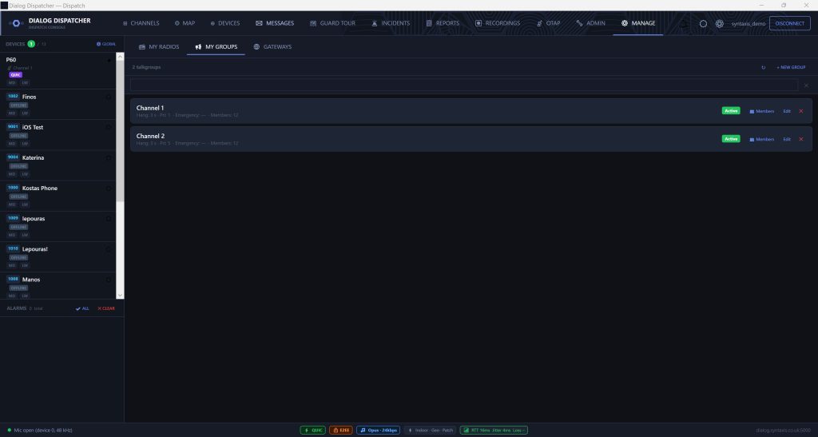Click the Channel 2 group name
Image resolution: width=818 pixels, height=437 pixels.
click(150, 136)
